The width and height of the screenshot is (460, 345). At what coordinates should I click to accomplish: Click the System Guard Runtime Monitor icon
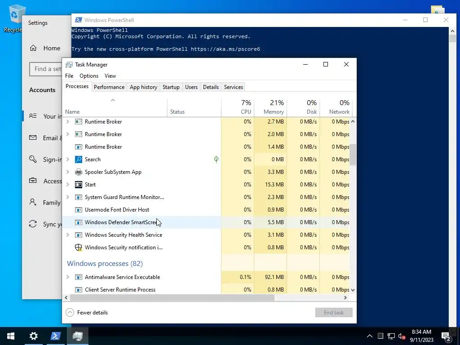pos(78,197)
